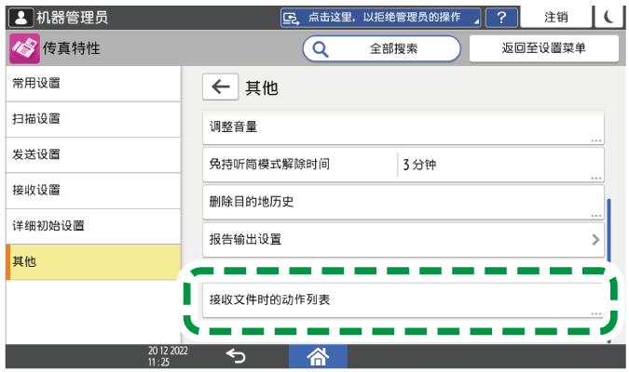Click the 机器管理员 user icon

tap(21, 18)
